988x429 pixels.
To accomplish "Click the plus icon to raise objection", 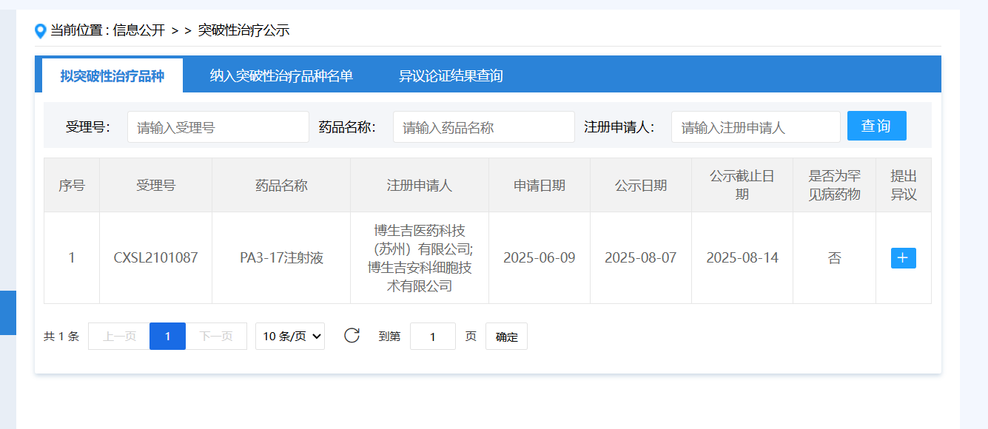I will coord(903,258).
